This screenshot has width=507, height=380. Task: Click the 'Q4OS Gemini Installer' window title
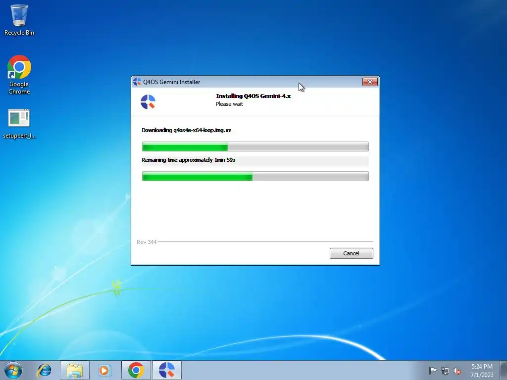[x=172, y=82]
